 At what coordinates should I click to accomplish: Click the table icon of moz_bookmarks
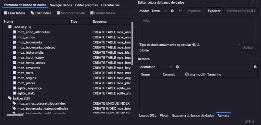point(14,42)
